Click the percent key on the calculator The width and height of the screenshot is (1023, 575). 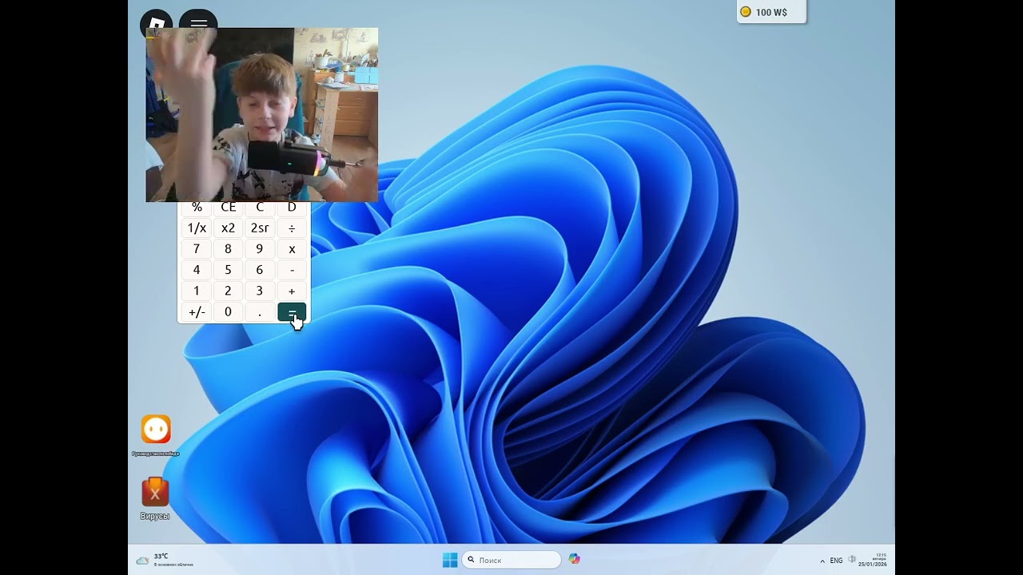click(x=197, y=208)
